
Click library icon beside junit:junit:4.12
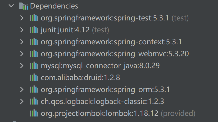click(34, 30)
